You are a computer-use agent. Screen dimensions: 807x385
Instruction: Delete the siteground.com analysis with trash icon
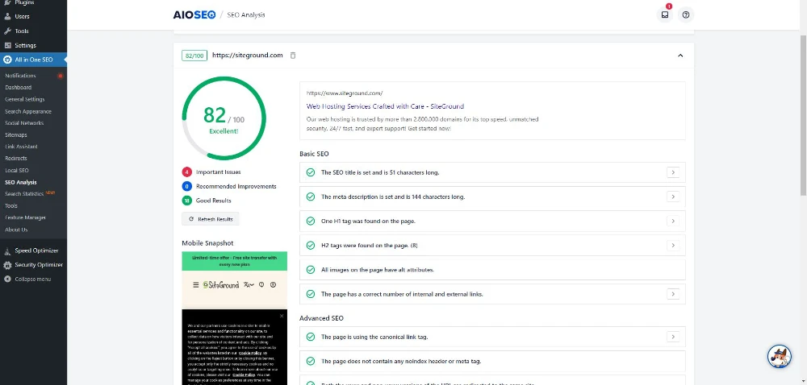point(293,56)
